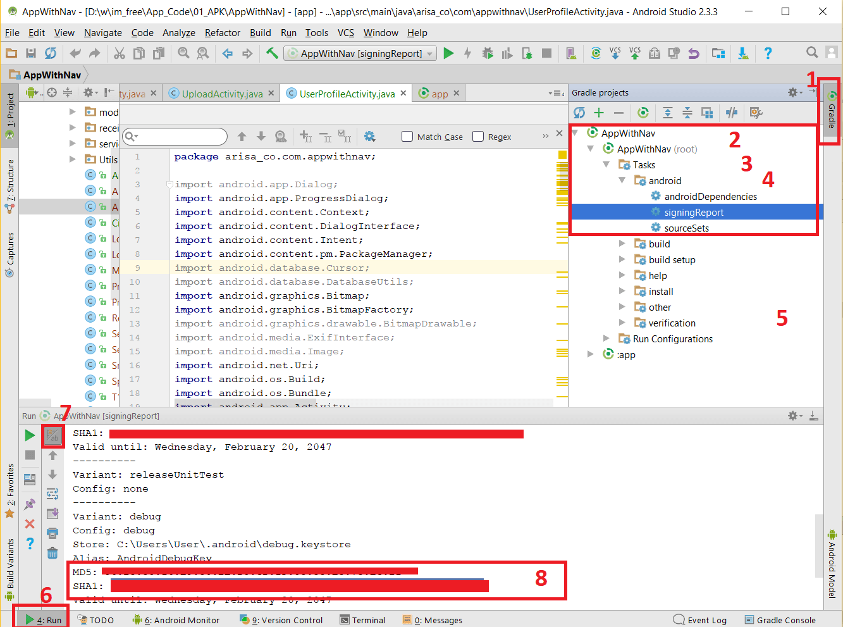Click the Collapse All icon in the Gradle panel
Image resolution: width=843 pixels, height=627 pixels.
pyautogui.click(x=687, y=113)
